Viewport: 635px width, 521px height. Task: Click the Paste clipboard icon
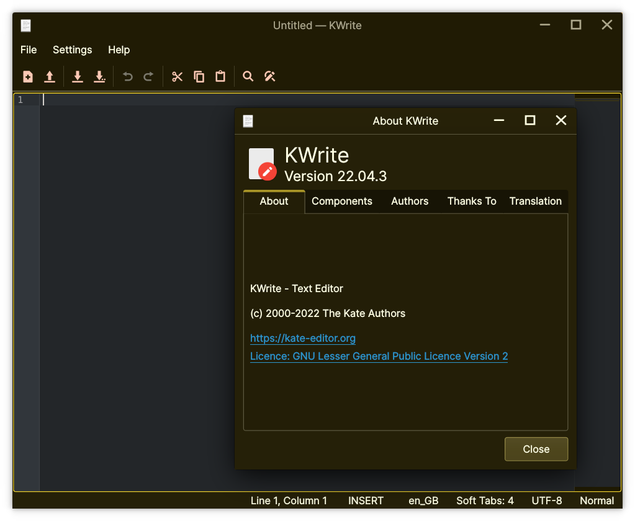[x=220, y=76]
